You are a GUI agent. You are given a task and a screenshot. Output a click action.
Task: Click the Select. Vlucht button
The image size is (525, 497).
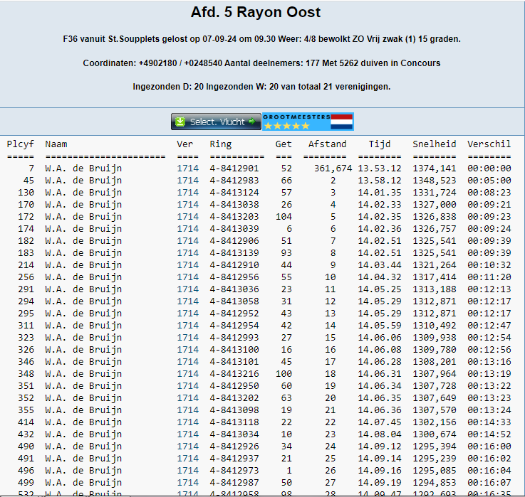click(x=216, y=122)
